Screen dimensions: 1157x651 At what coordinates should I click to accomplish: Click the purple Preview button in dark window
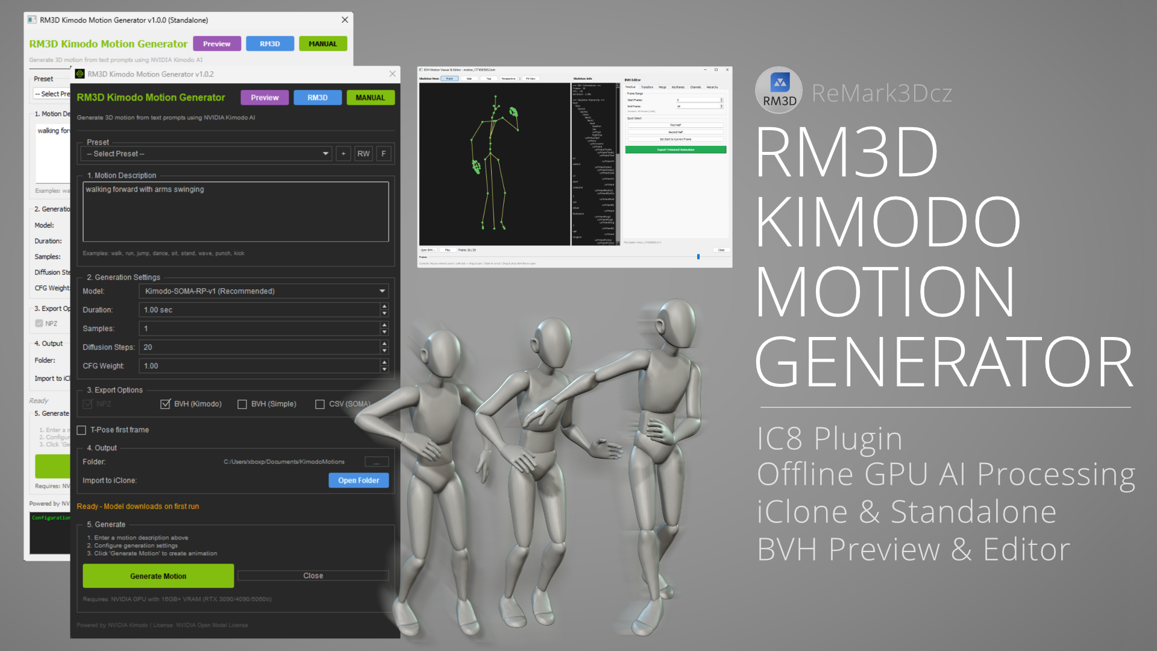[265, 98]
